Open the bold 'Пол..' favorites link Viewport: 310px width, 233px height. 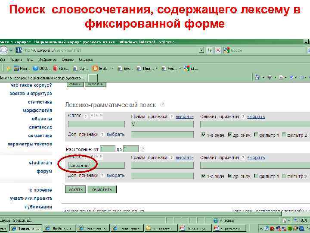[145, 69]
